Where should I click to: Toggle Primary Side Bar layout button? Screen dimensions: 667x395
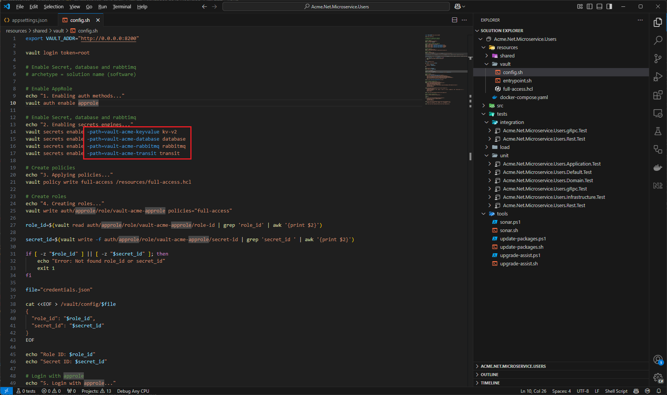point(590,6)
